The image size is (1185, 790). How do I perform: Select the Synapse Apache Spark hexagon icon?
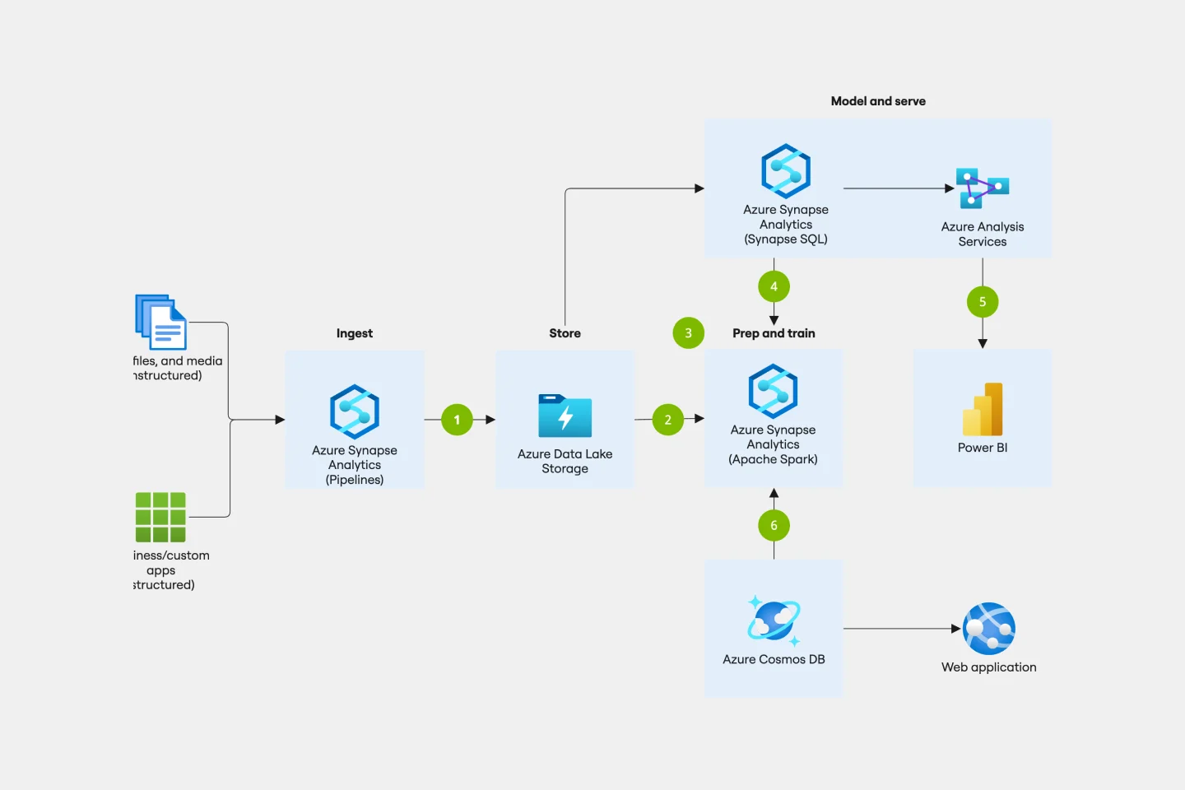pyautogui.click(x=773, y=391)
